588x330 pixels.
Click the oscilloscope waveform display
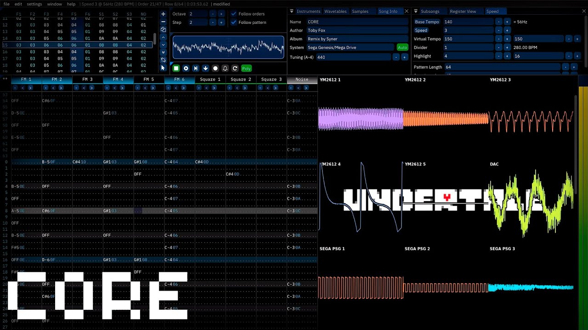point(228,48)
